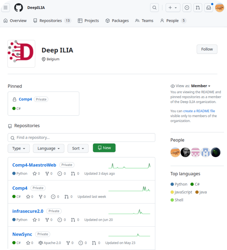Switch to the Teams tab
Image resolution: width=227 pixels, height=250 pixels.
(144, 21)
